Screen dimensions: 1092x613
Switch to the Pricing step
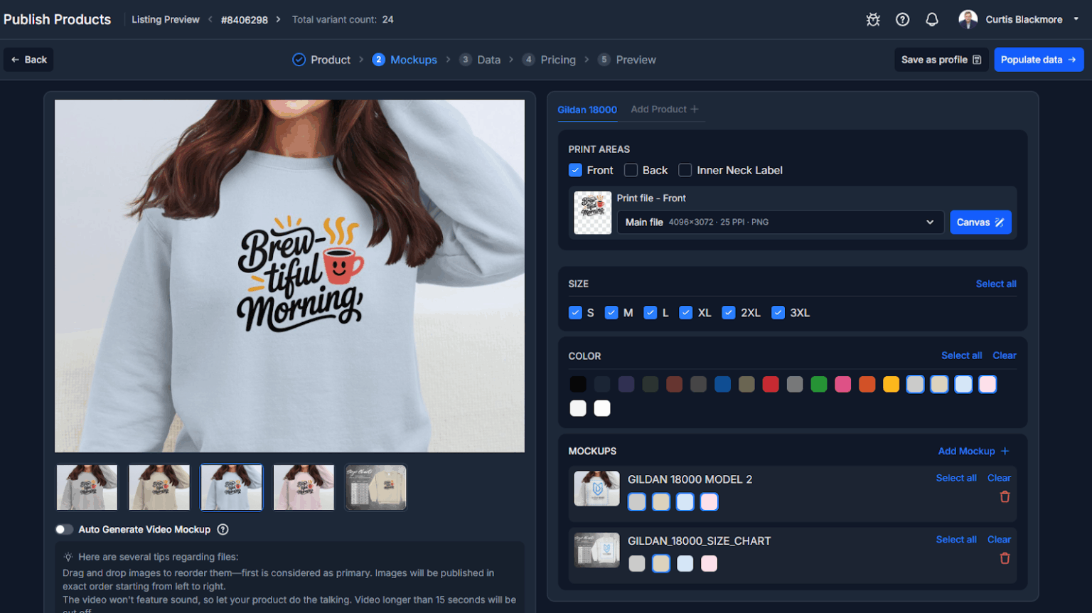[x=558, y=60]
